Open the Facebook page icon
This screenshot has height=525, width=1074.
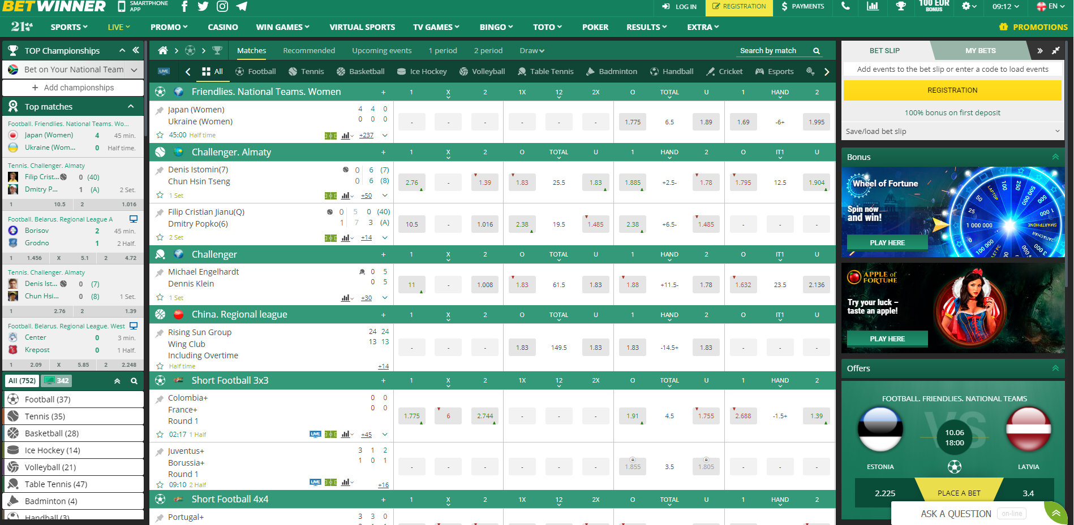184,6
